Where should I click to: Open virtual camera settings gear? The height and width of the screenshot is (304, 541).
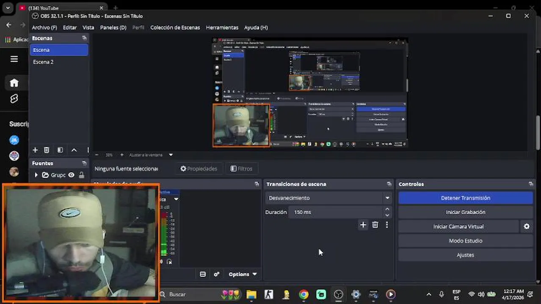(x=527, y=227)
